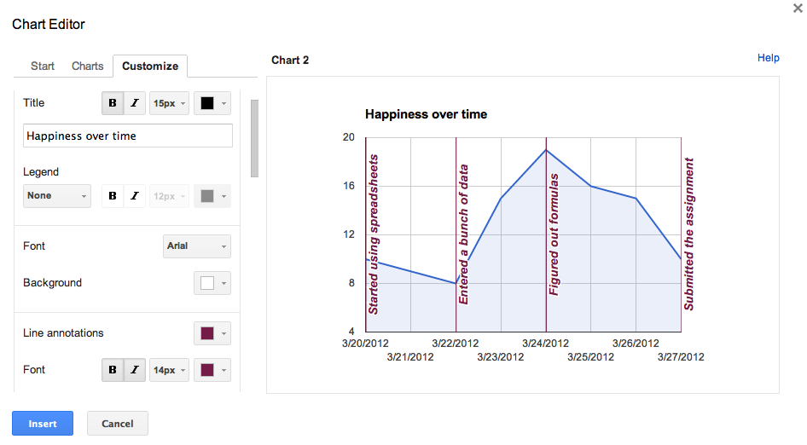Open the Line annotations color picker

[x=212, y=333]
